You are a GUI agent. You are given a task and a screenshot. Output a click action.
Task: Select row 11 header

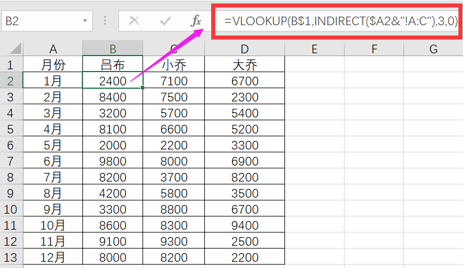(x=11, y=225)
